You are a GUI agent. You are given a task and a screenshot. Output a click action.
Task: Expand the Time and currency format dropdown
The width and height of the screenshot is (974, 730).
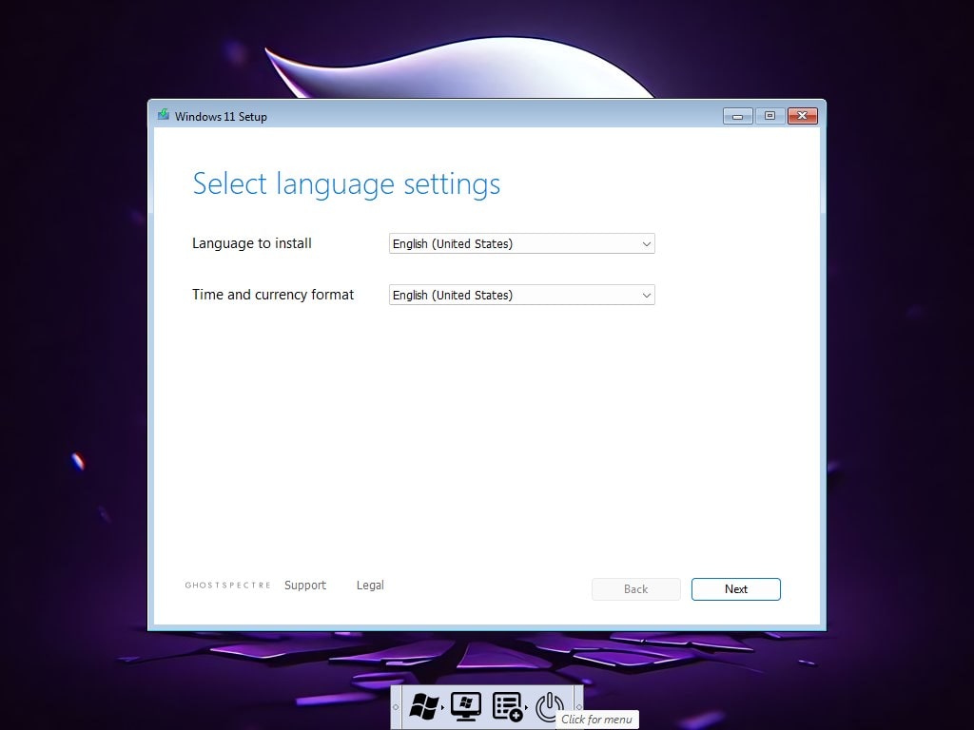tap(522, 295)
